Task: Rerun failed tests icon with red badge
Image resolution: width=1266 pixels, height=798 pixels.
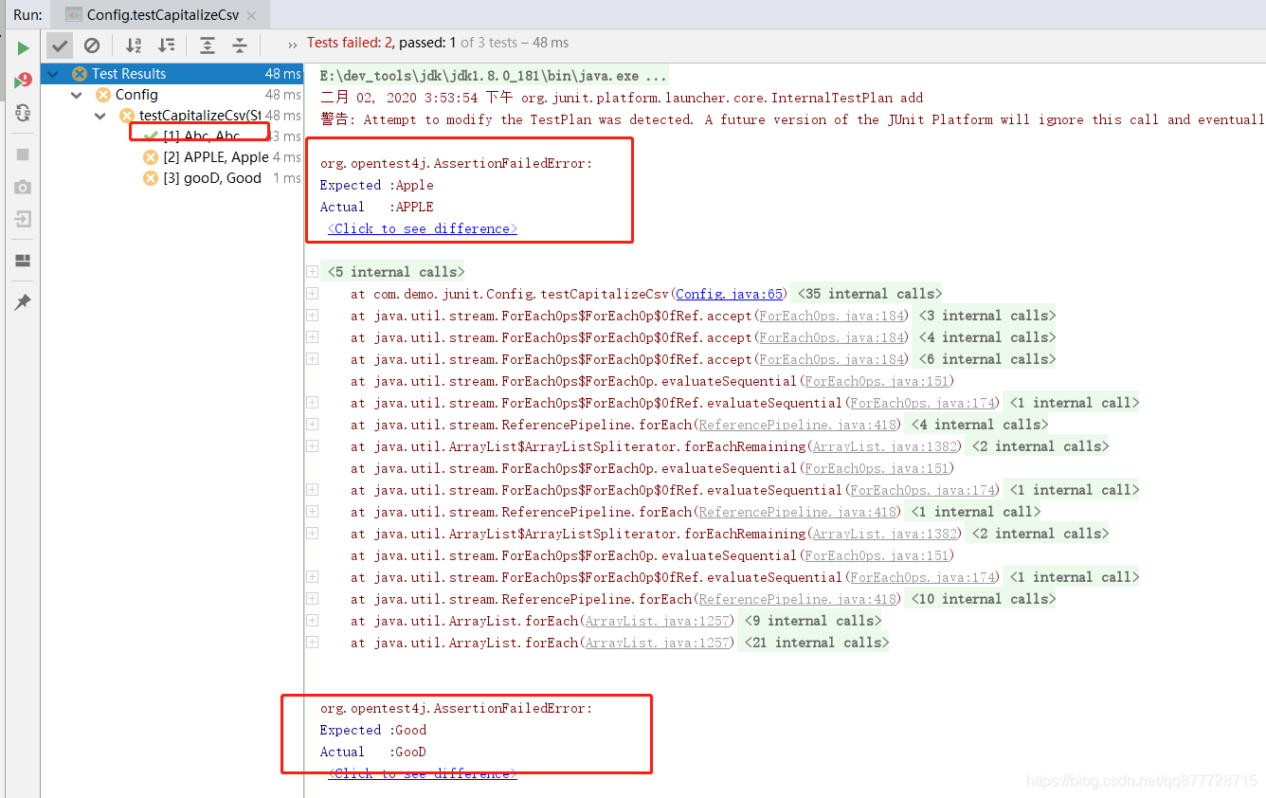Action: coord(23,81)
